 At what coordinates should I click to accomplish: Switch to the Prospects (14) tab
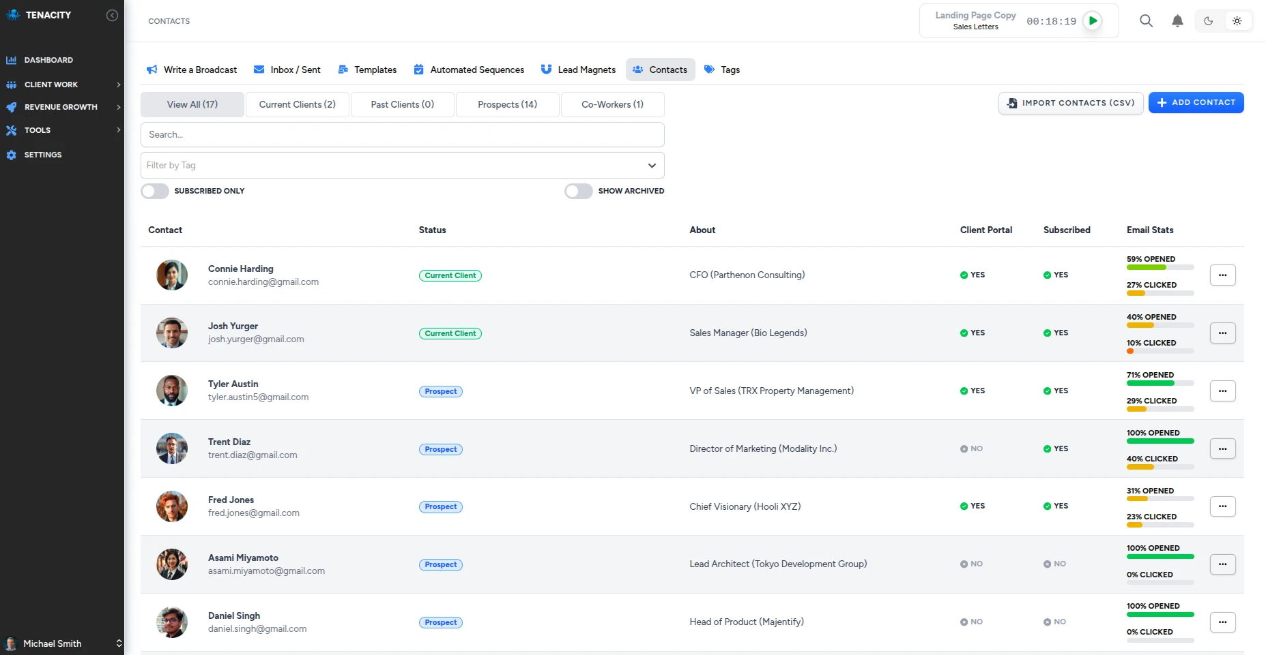point(507,104)
